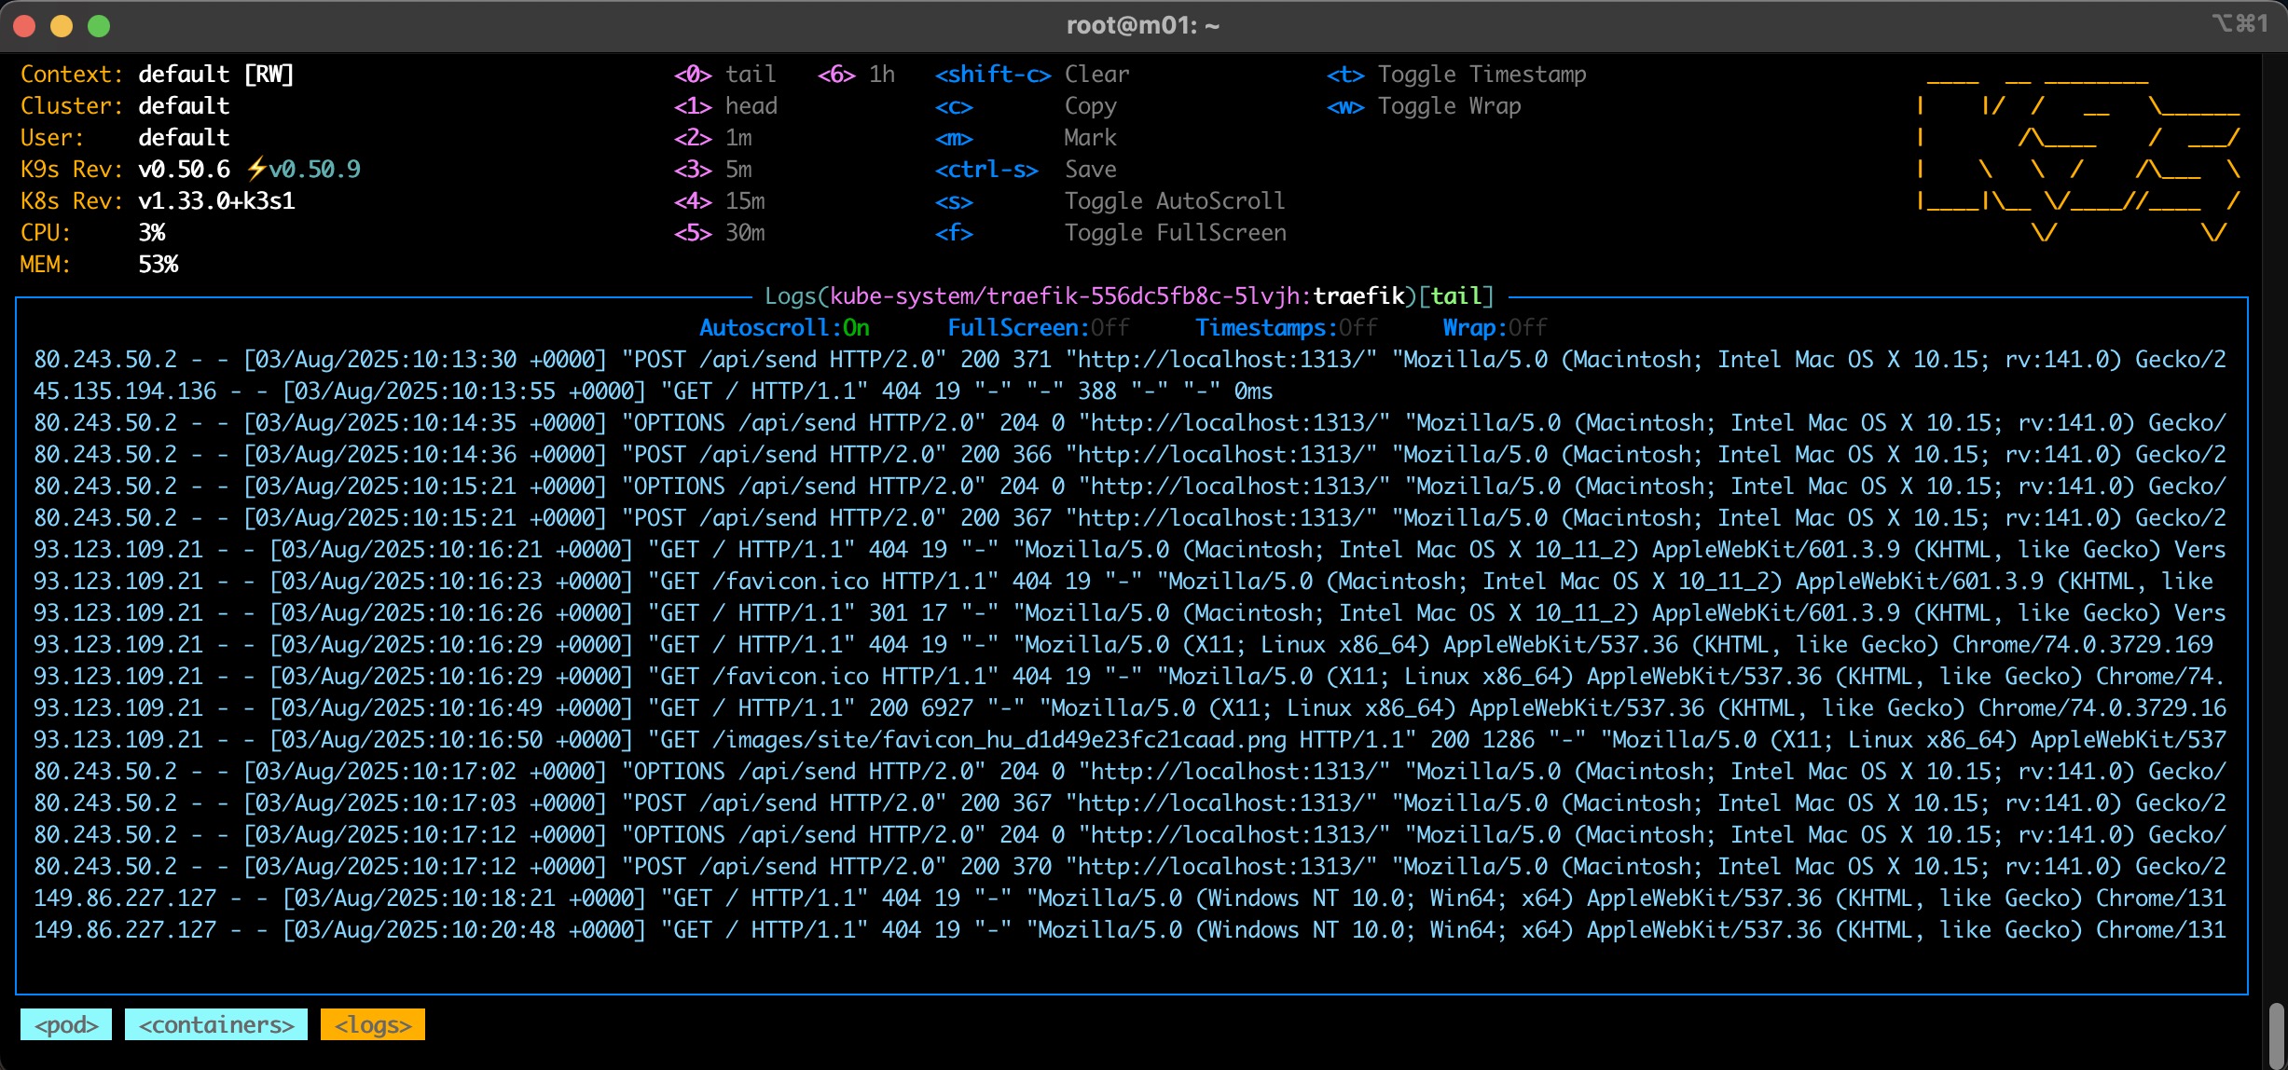The width and height of the screenshot is (2288, 1070).
Task: Click the K9s ASCII logo
Action: click(2078, 154)
